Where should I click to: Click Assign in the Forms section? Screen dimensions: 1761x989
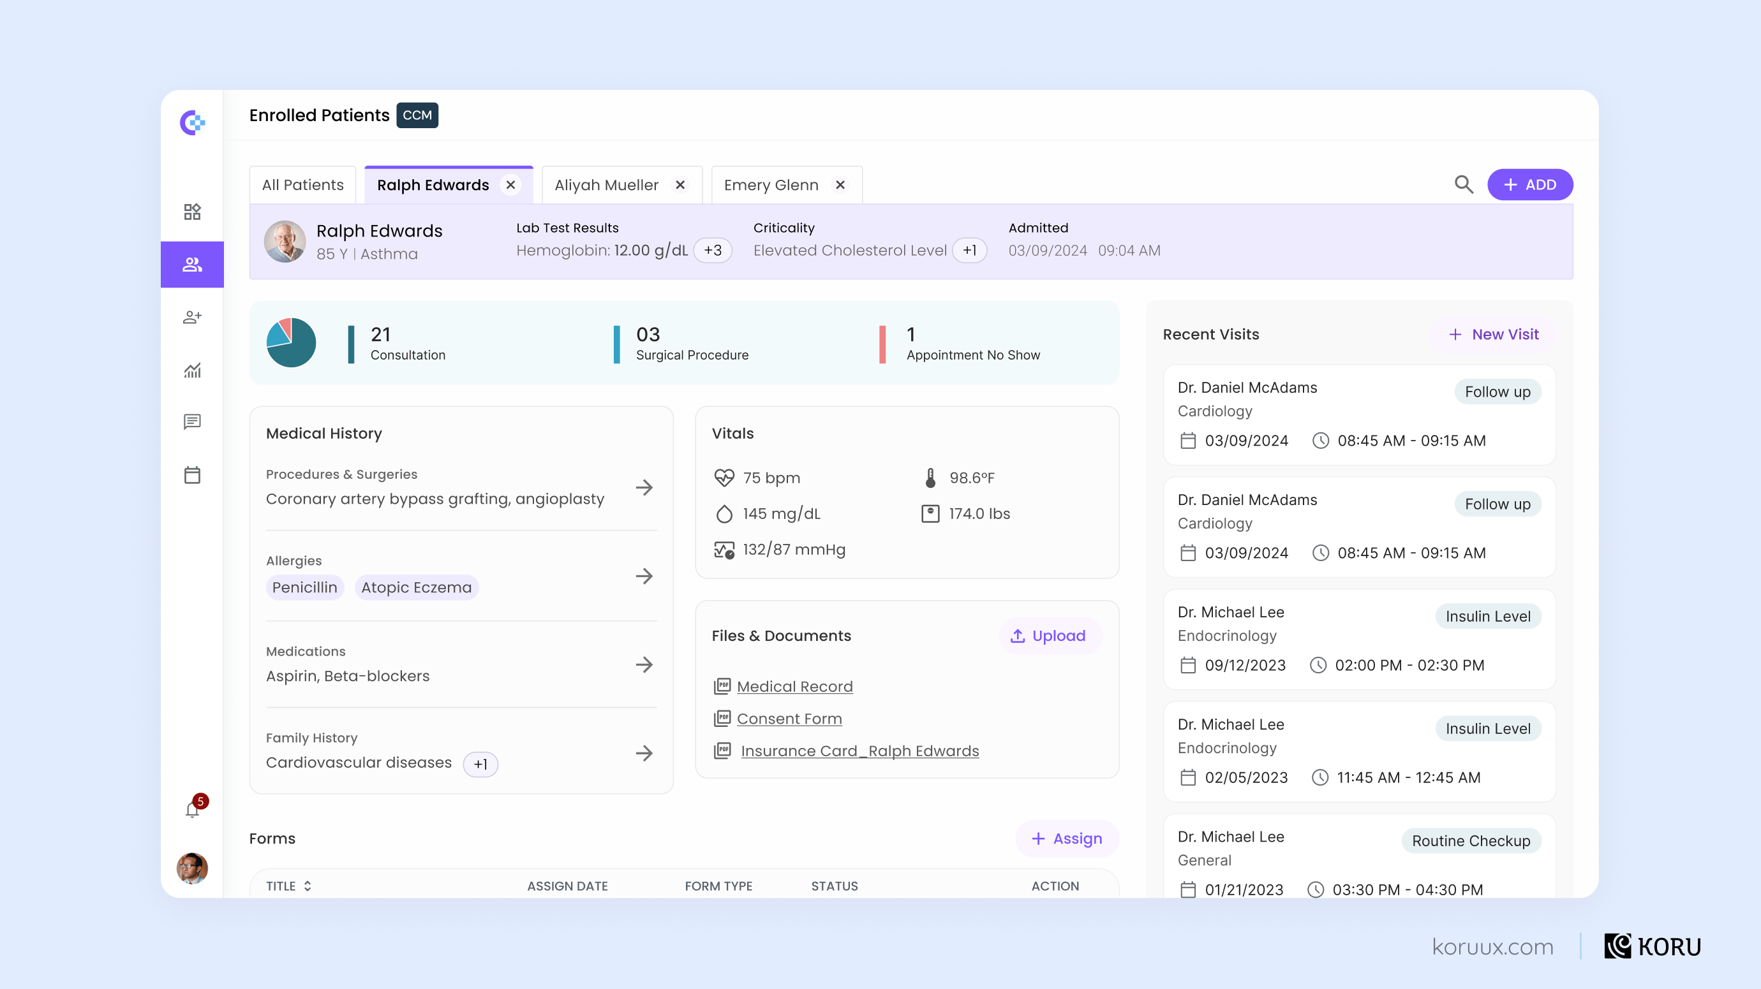click(1067, 839)
